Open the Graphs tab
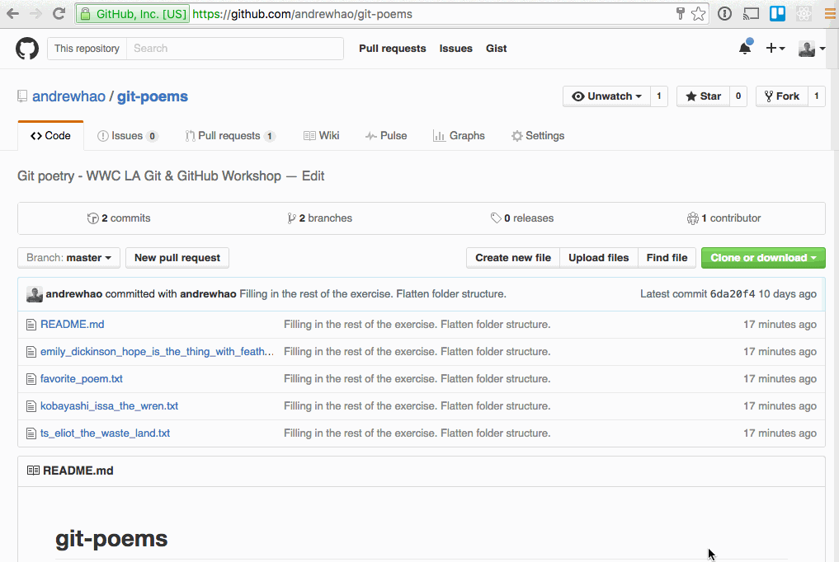The width and height of the screenshot is (839, 562). click(459, 136)
